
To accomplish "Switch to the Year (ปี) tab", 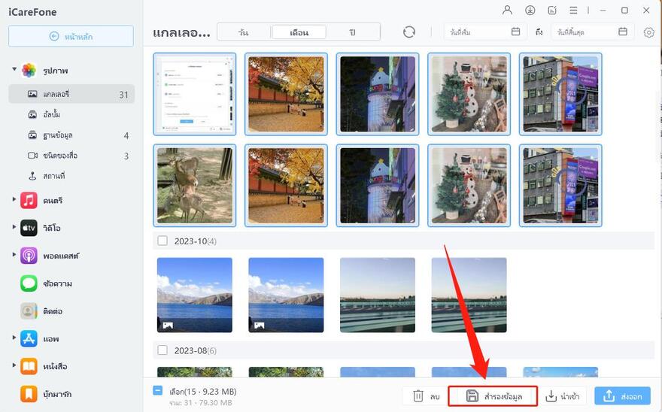I will click(352, 32).
